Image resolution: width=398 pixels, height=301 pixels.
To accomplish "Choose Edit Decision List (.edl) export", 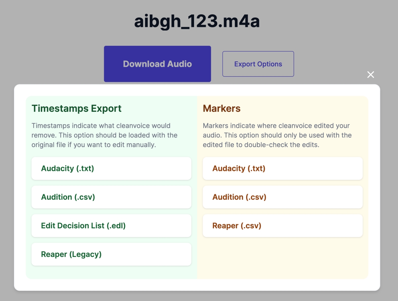I will (111, 226).
